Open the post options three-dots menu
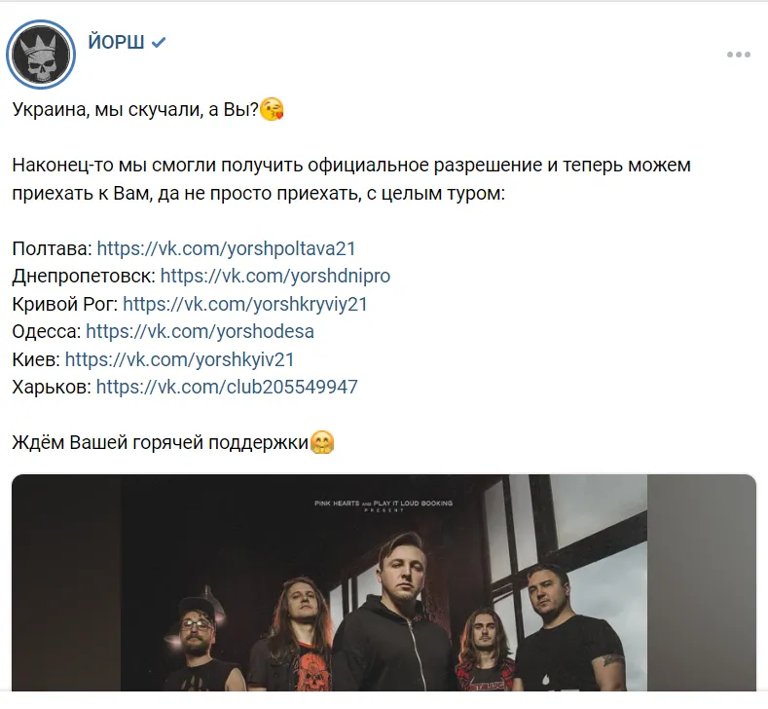This screenshot has width=768, height=709. click(x=738, y=55)
